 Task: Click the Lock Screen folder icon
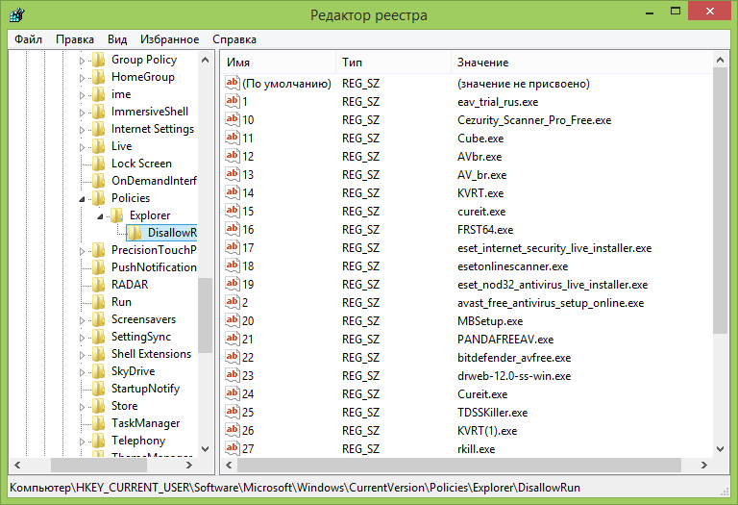(99, 164)
